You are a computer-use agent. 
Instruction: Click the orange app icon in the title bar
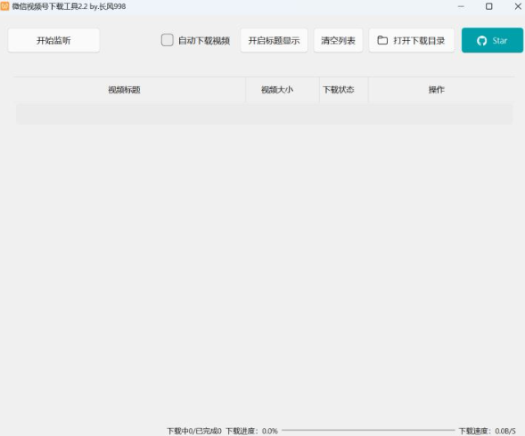point(4,6)
